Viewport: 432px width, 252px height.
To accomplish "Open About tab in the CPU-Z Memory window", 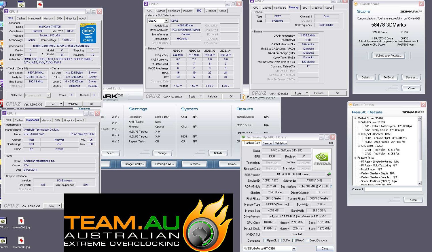I will tap(328, 8).
